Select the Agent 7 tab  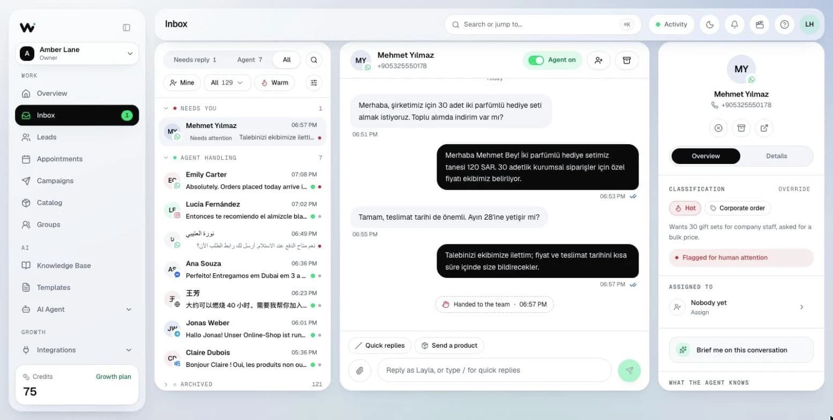coord(250,60)
